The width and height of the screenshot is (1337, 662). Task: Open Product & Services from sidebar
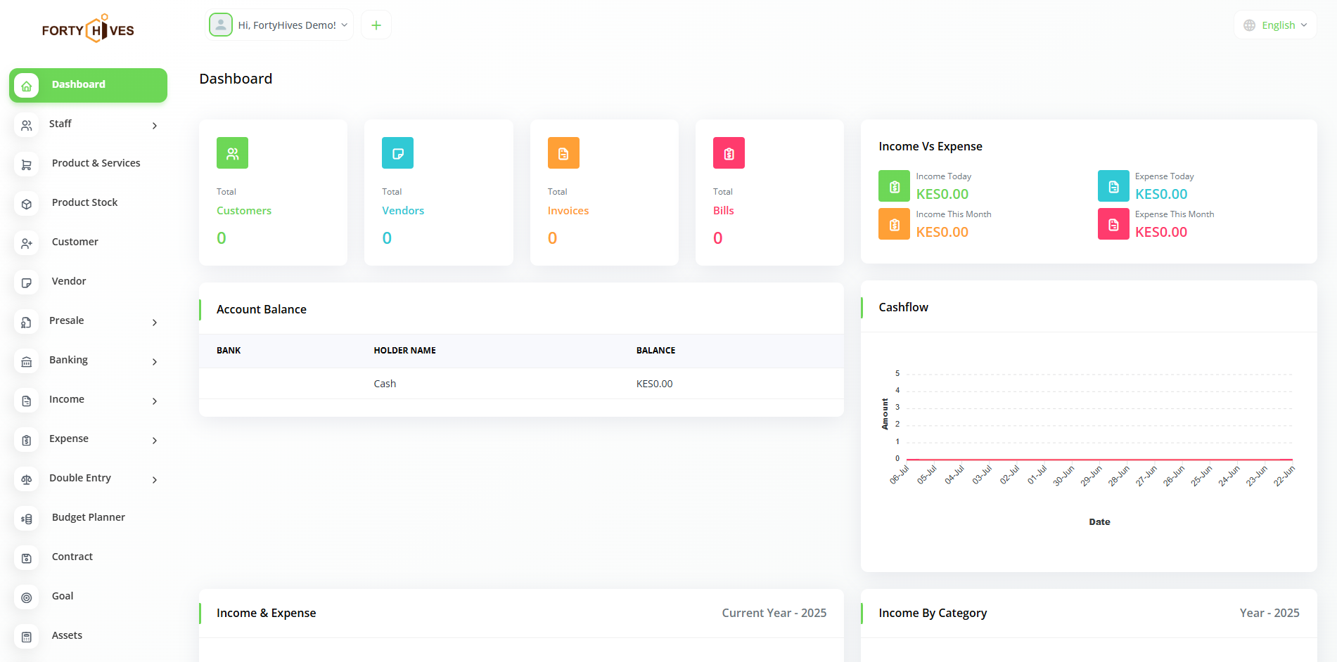click(x=96, y=163)
